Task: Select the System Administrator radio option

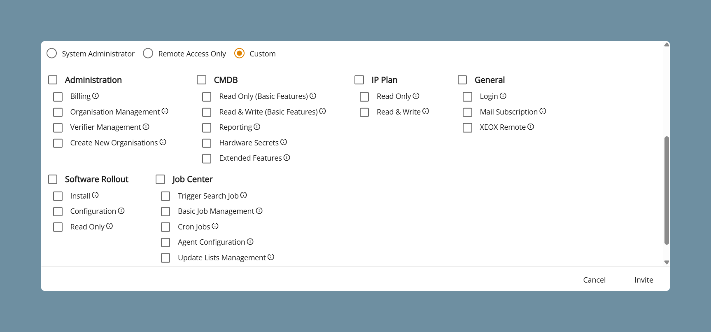Action: pyautogui.click(x=51, y=54)
